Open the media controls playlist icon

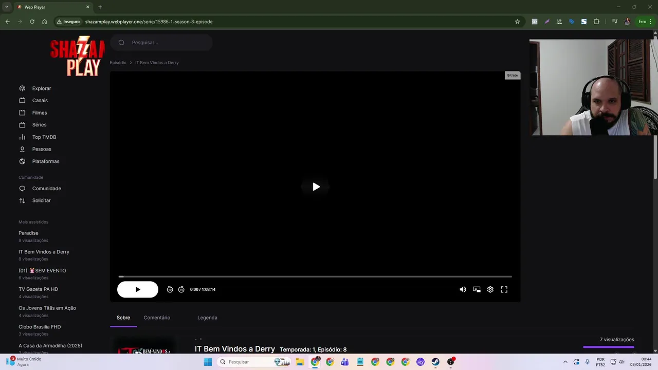614,22
